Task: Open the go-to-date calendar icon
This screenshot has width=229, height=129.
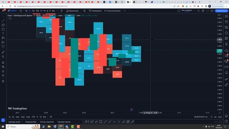Action: [x=51, y=117]
